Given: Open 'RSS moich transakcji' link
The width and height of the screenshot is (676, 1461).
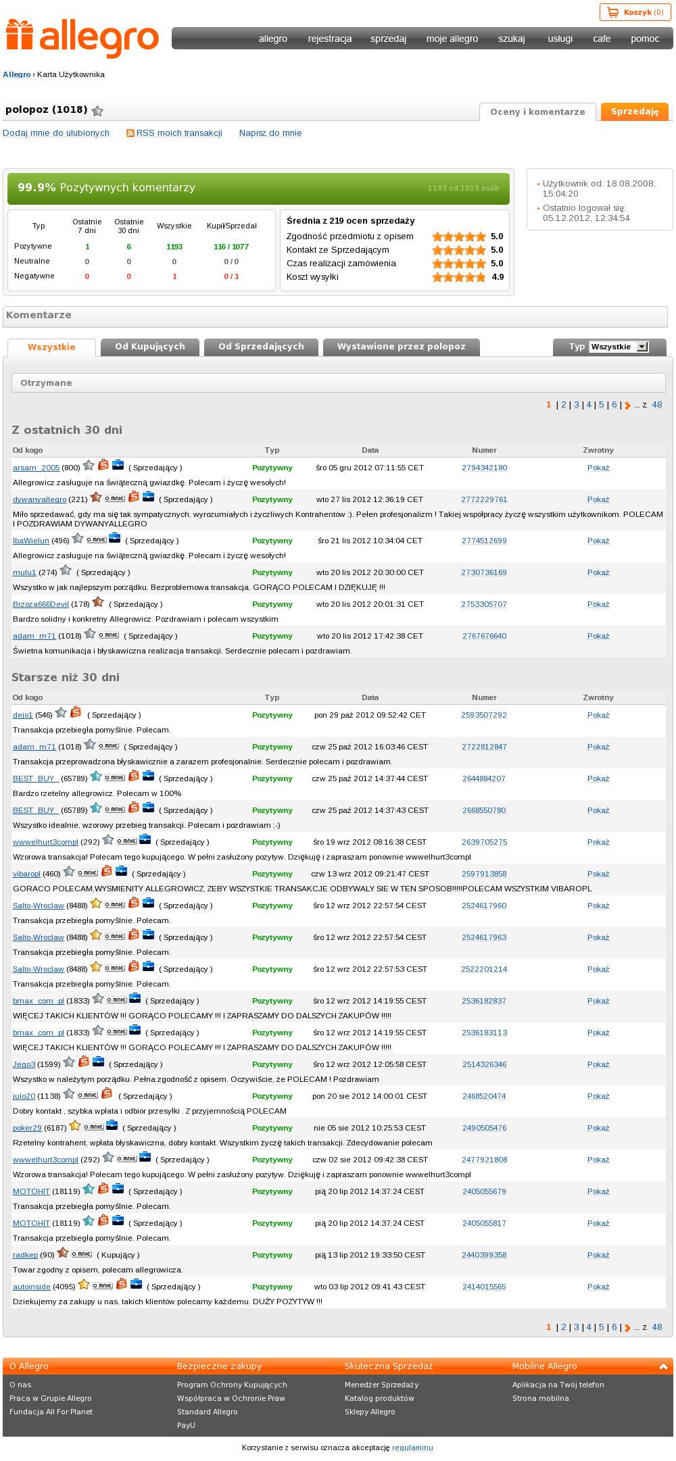Looking at the screenshot, I should tap(179, 133).
